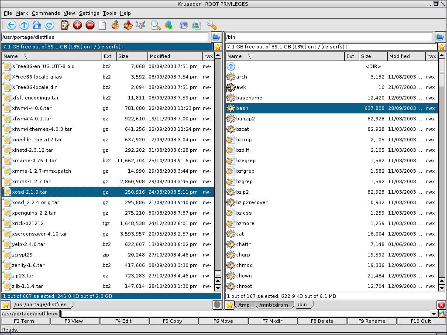Switch to the /mnt/cdrom tab

pyautogui.click(x=274, y=305)
